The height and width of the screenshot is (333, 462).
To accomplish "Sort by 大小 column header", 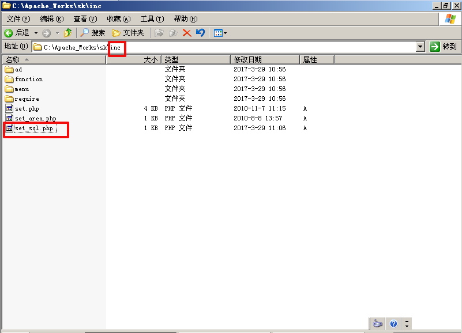I will pyautogui.click(x=133, y=60).
